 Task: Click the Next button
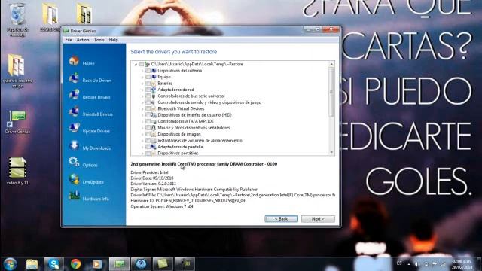pos(318,219)
